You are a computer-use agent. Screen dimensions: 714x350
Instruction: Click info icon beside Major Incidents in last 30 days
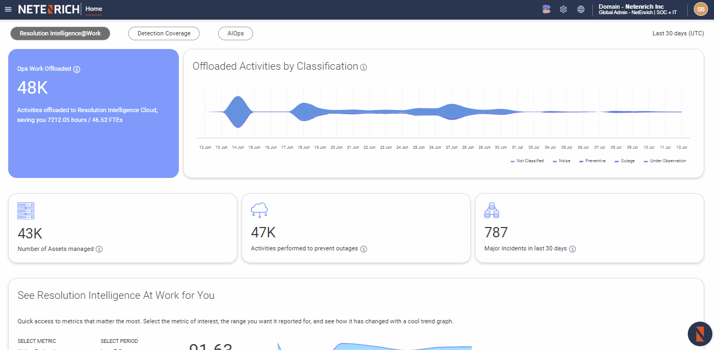point(573,249)
